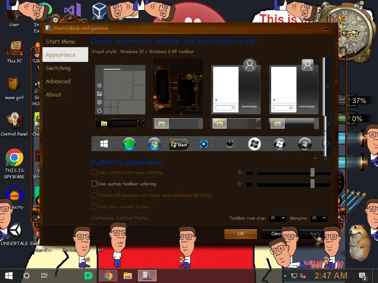Open the Taskbar icon size dropdown
Viewport: 378px width, 283px height.
[278, 218]
